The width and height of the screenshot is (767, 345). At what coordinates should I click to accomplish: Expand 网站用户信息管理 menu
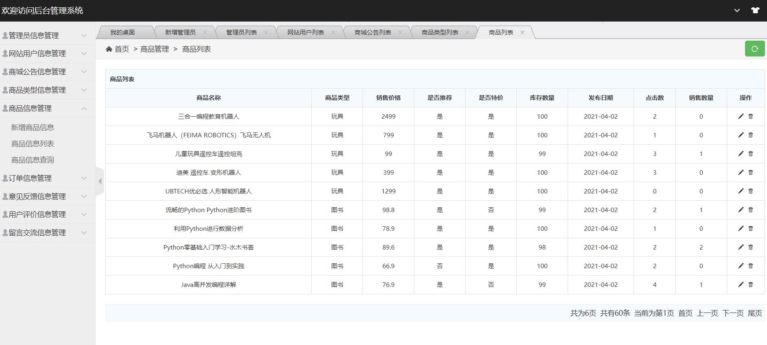click(48, 53)
